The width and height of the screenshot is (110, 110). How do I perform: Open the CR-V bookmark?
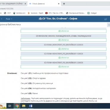coord(55,13)
